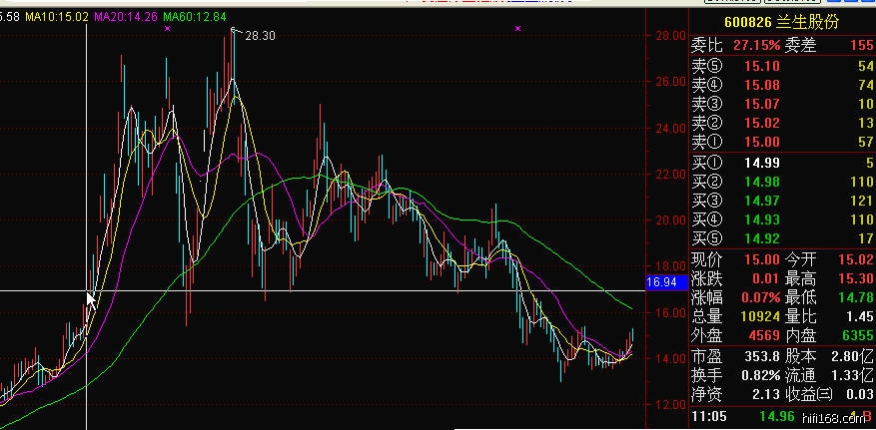The image size is (876, 430).
Task: Click the left magenta x marker on chart
Action: [167, 29]
